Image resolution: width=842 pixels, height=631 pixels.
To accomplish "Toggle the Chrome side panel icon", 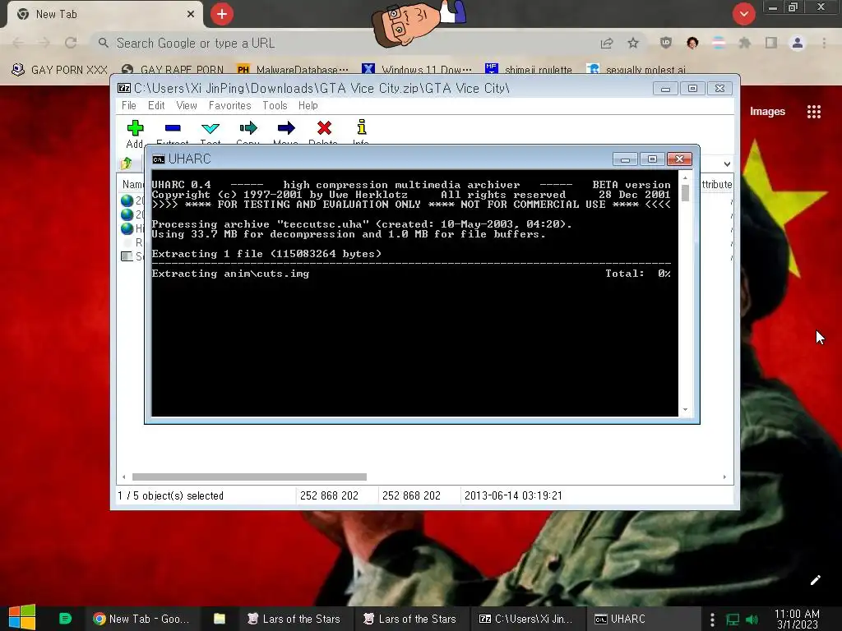I will 771,43.
